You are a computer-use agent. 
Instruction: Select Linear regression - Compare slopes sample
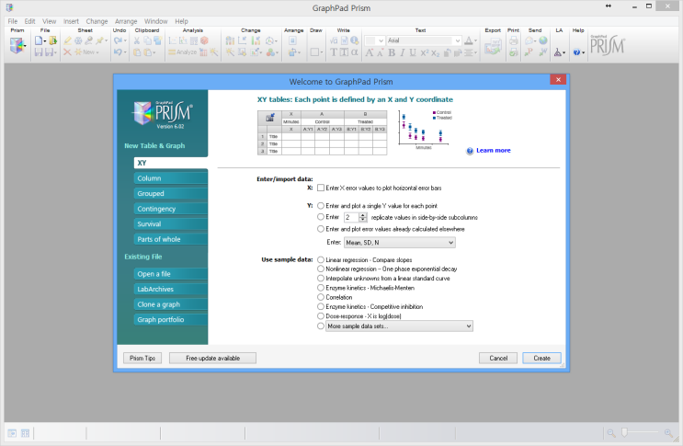tap(321, 259)
